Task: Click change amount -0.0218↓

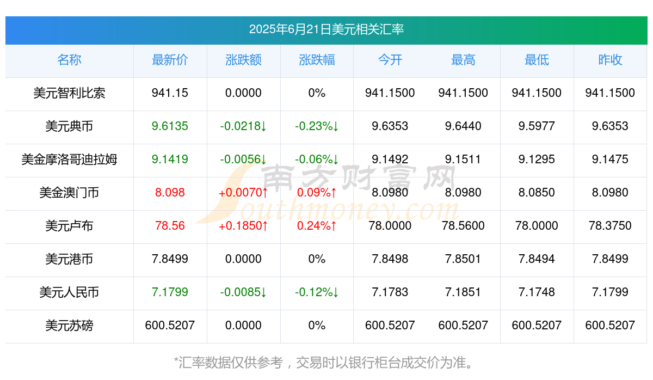Action: click(243, 126)
